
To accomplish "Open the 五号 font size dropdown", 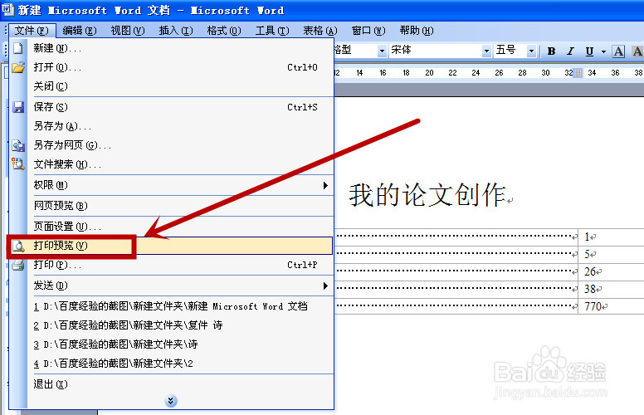I will pos(531,51).
